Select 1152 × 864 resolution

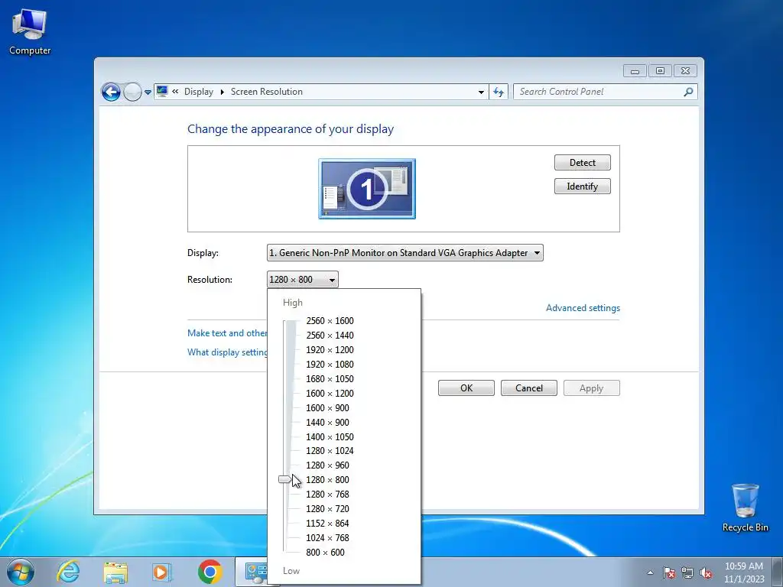tap(327, 523)
